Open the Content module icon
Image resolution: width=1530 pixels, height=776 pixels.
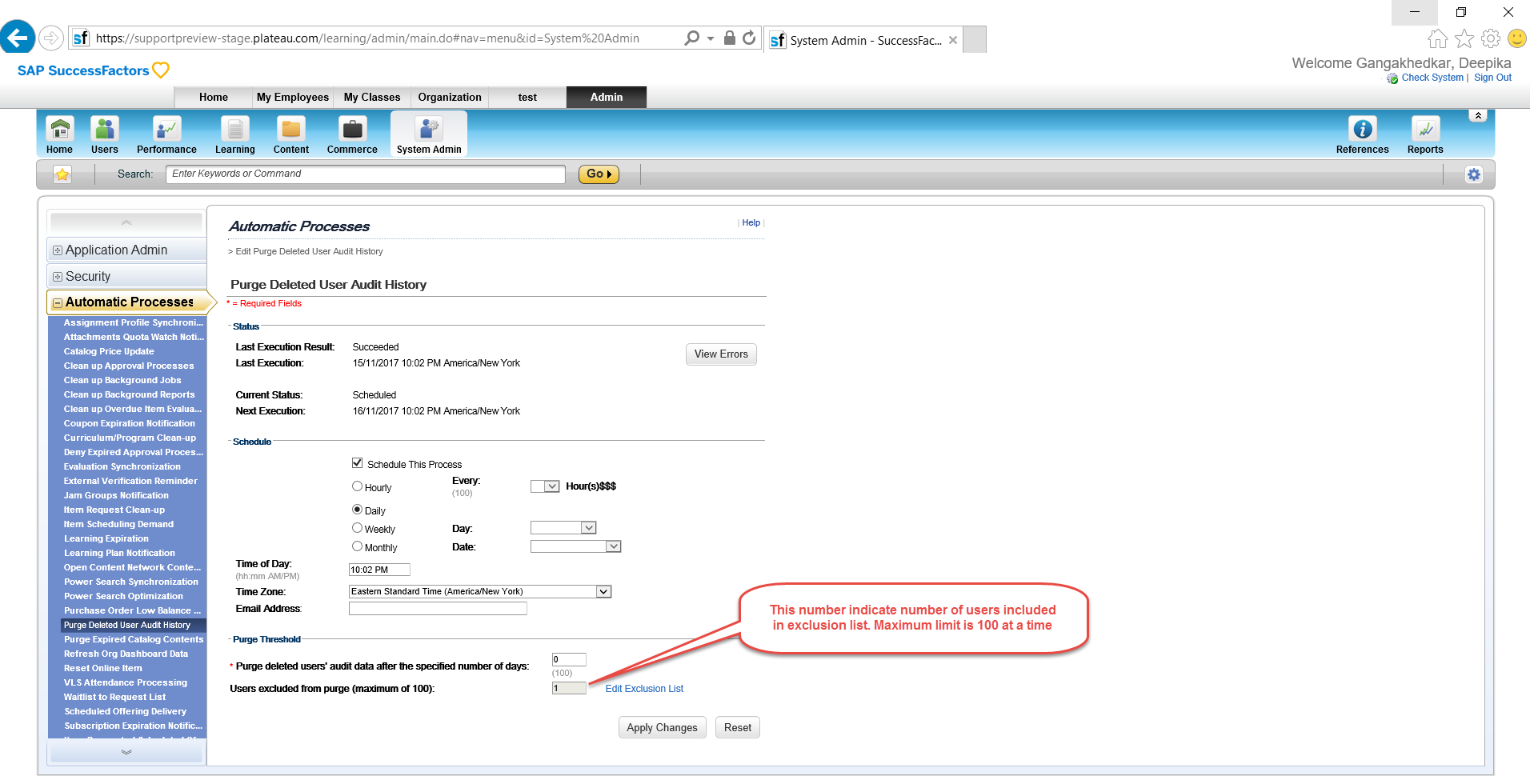(290, 134)
